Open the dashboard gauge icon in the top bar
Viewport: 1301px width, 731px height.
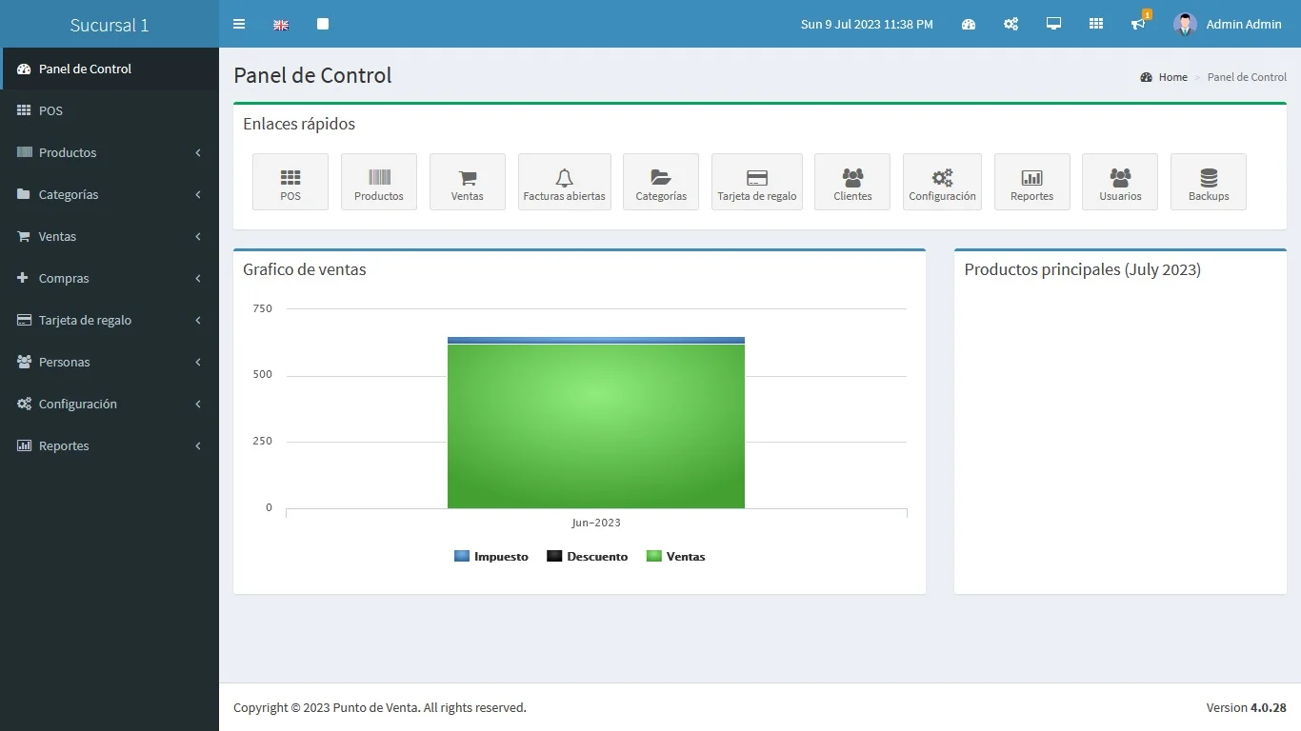pos(969,24)
